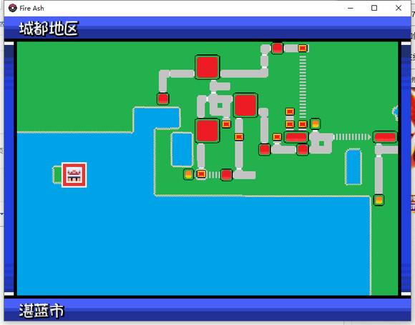Viewport: 415px width, 325px height.
Task: Select orange marker at top of dashed vertical route
Action: tap(303, 49)
